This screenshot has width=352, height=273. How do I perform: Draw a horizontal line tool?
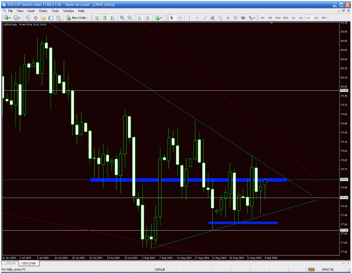click(197, 17)
